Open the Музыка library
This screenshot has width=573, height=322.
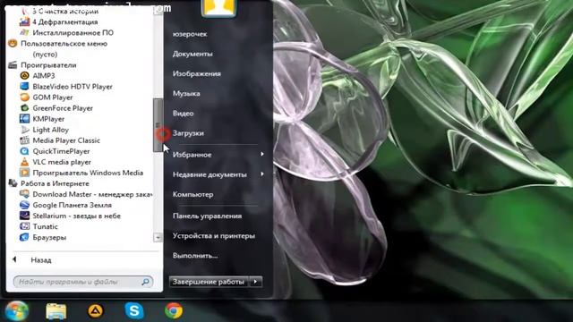pyautogui.click(x=186, y=93)
